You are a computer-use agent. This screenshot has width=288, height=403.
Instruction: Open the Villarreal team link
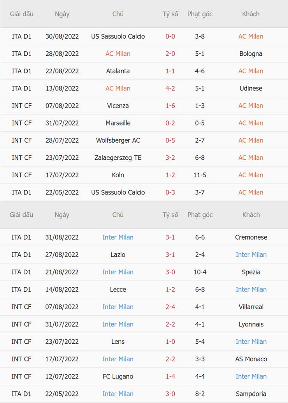(x=251, y=307)
